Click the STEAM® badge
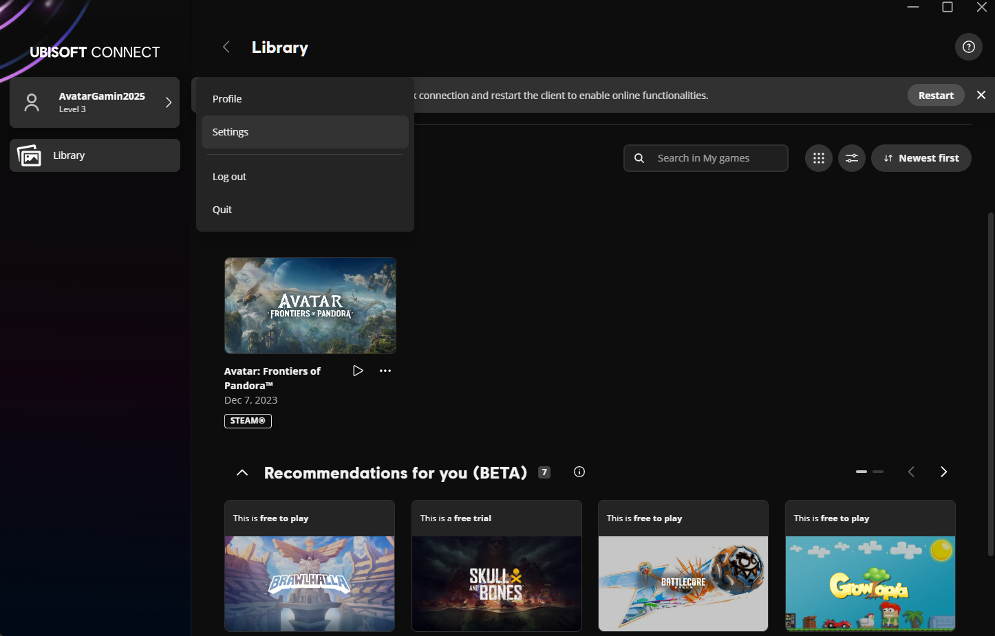Screen dimensions: 995x636 pos(248,421)
